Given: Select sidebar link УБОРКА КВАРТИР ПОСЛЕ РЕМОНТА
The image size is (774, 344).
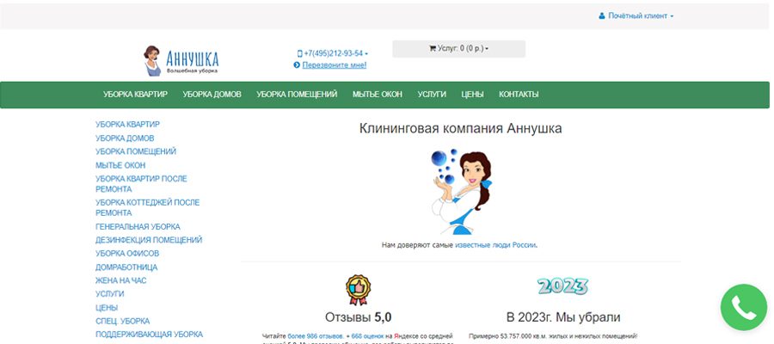Looking at the screenshot, I should point(141,183).
